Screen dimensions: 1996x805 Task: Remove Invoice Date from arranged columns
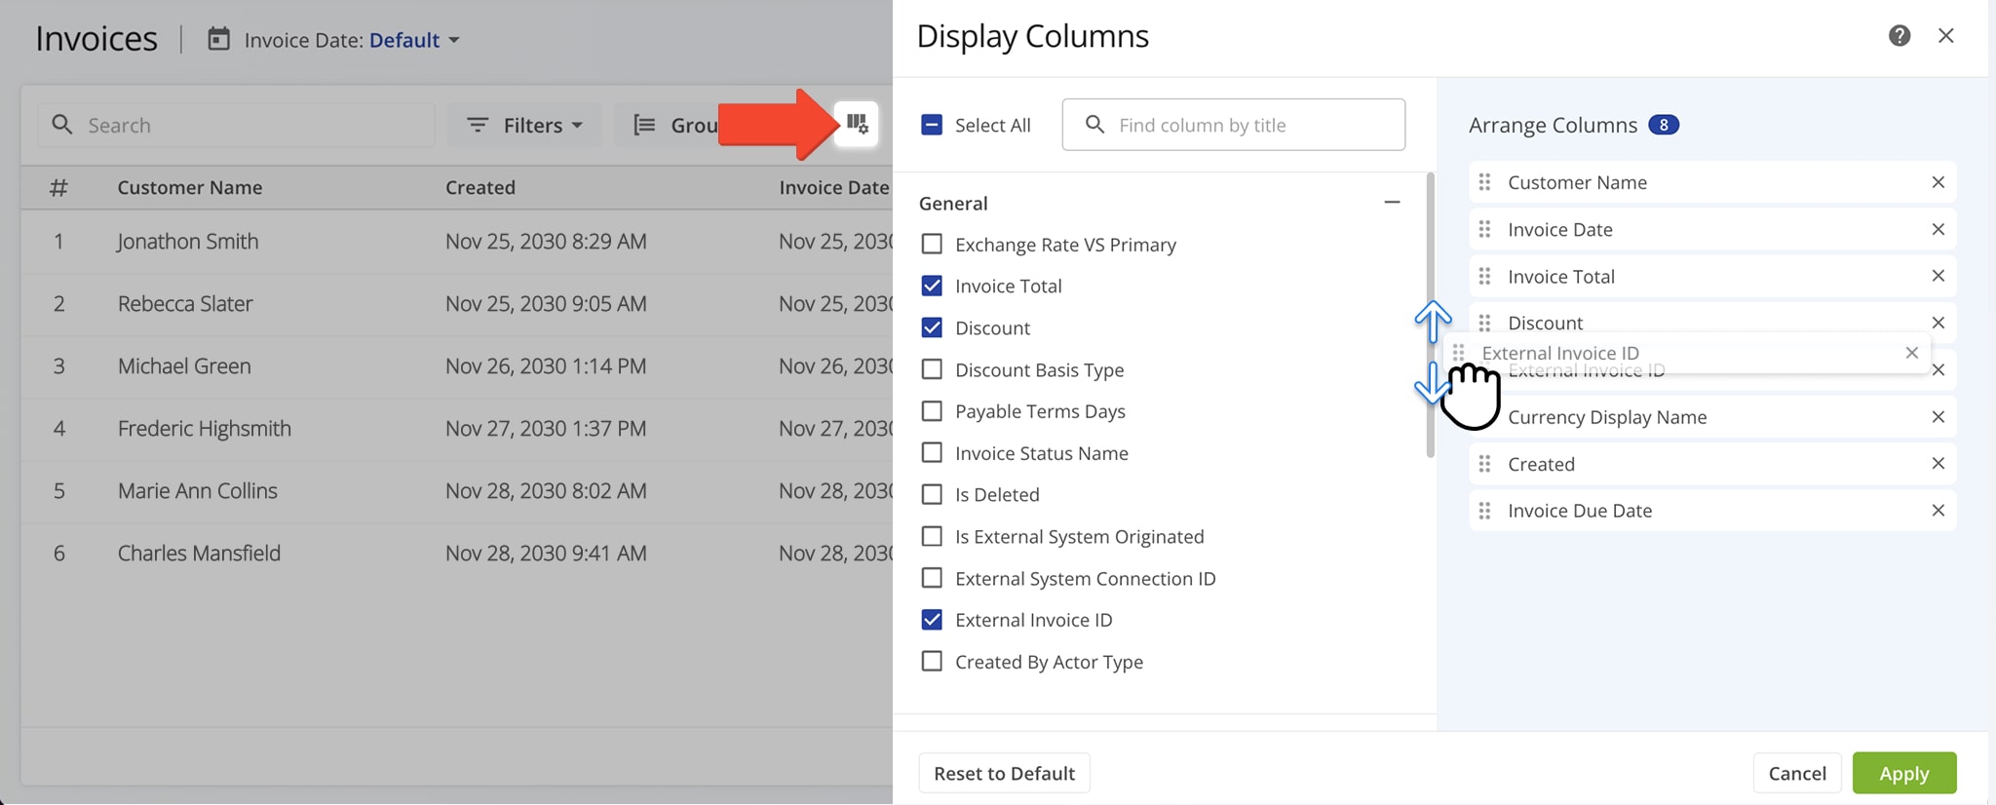[1938, 229]
